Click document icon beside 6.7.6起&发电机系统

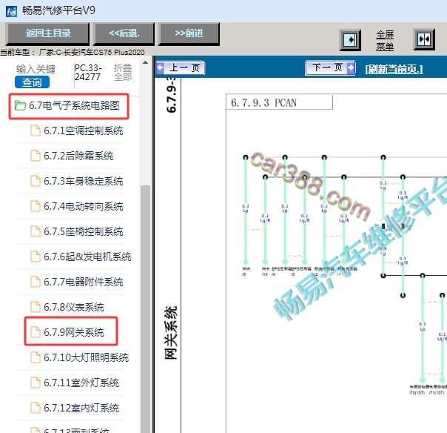click(x=36, y=257)
